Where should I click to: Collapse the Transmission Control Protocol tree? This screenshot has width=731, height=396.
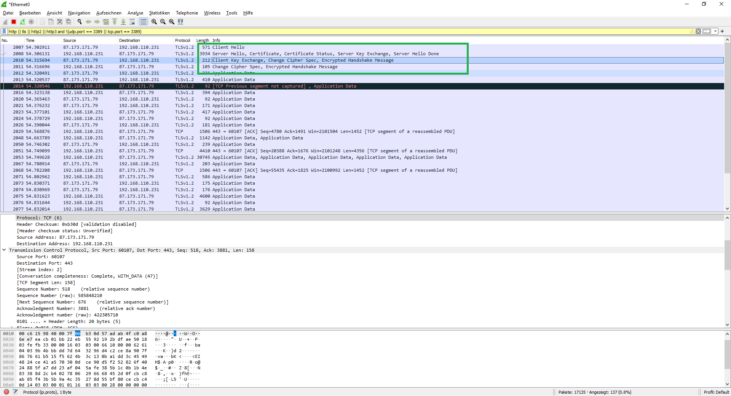coord(4,250)
